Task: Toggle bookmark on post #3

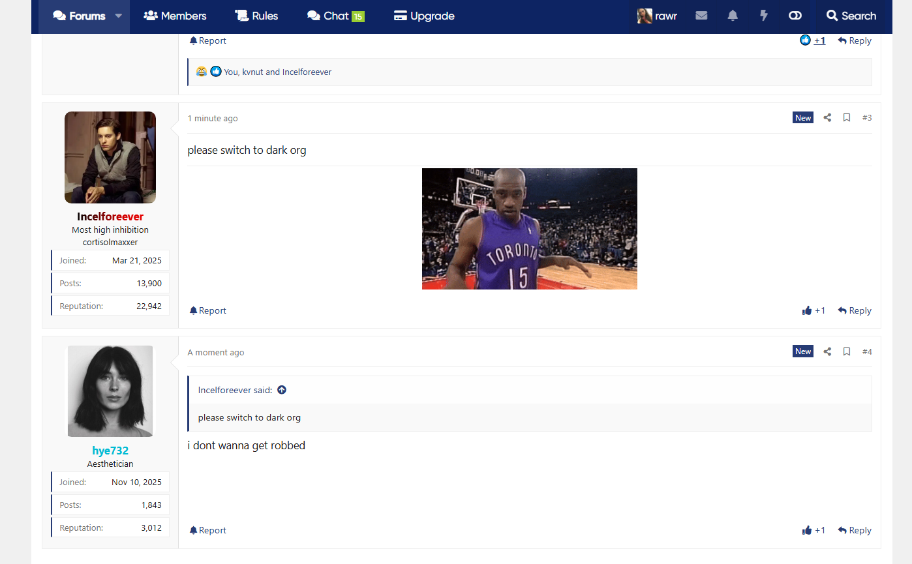Action: click(847, 117)
